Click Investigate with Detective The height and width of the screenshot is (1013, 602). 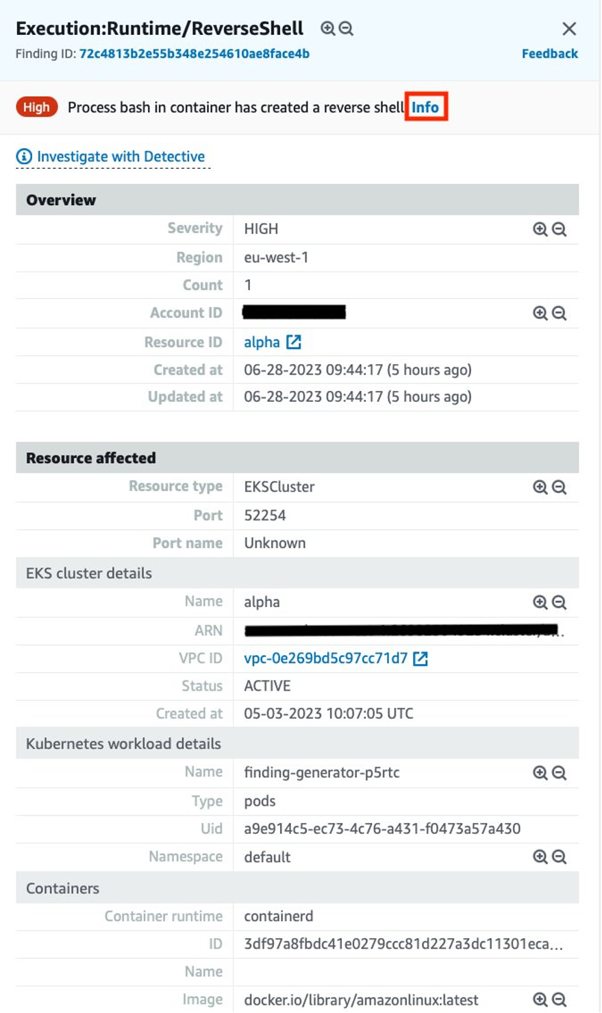(x=120, y=156)
